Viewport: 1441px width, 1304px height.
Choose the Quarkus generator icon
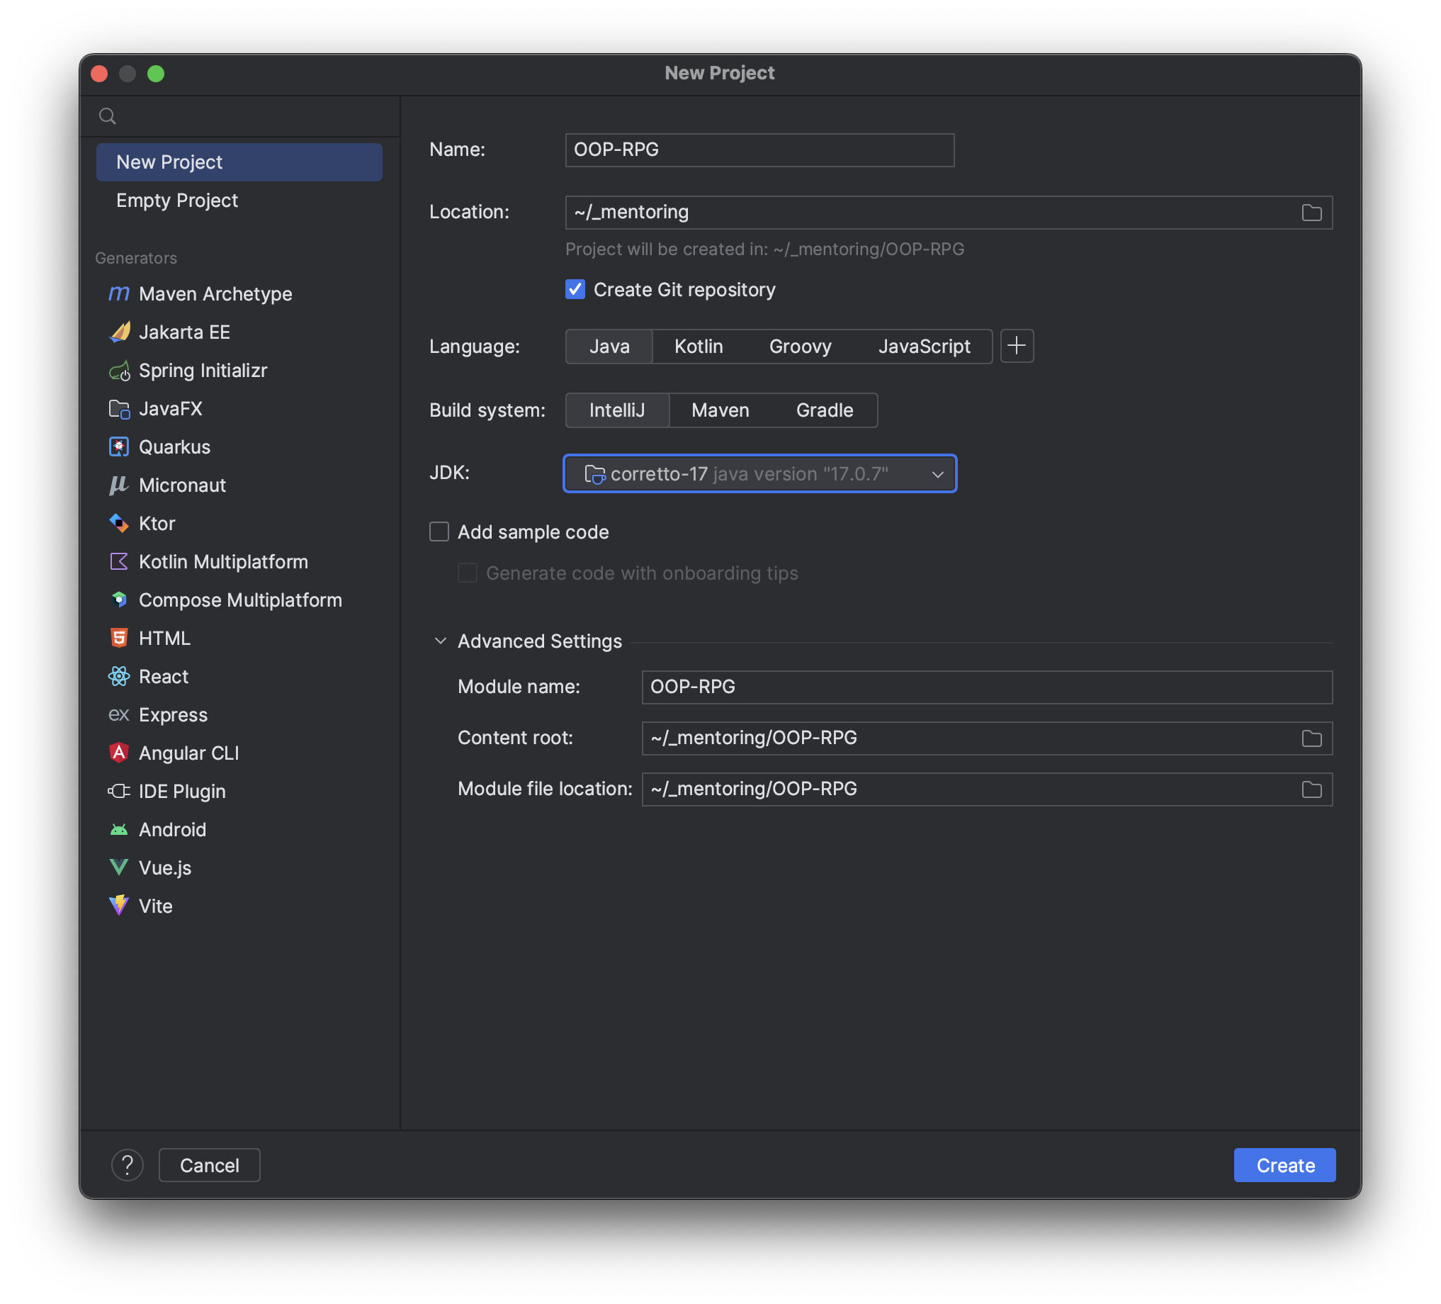click(x=118, y=446)
